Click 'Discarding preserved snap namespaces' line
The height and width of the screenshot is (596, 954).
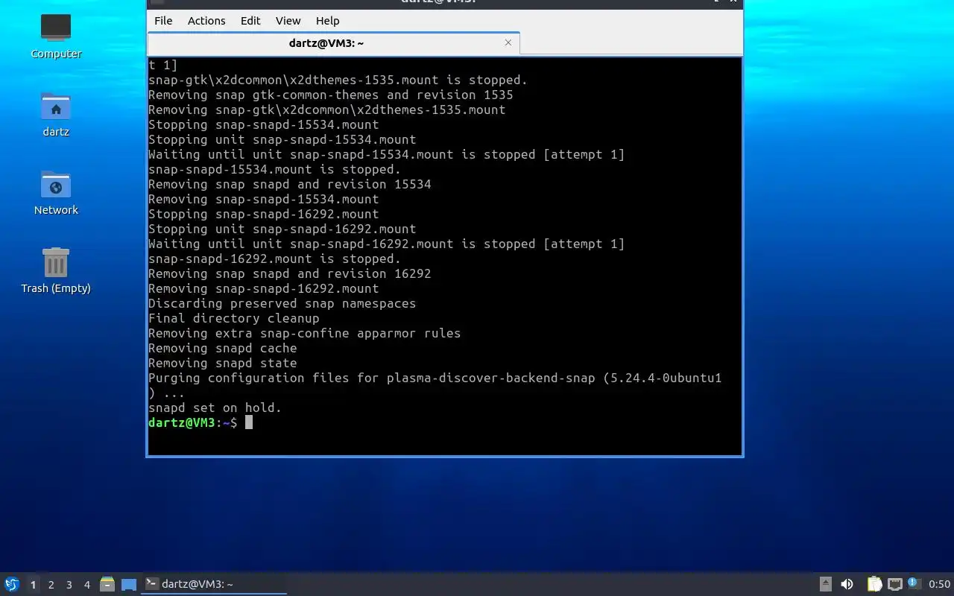282,303
